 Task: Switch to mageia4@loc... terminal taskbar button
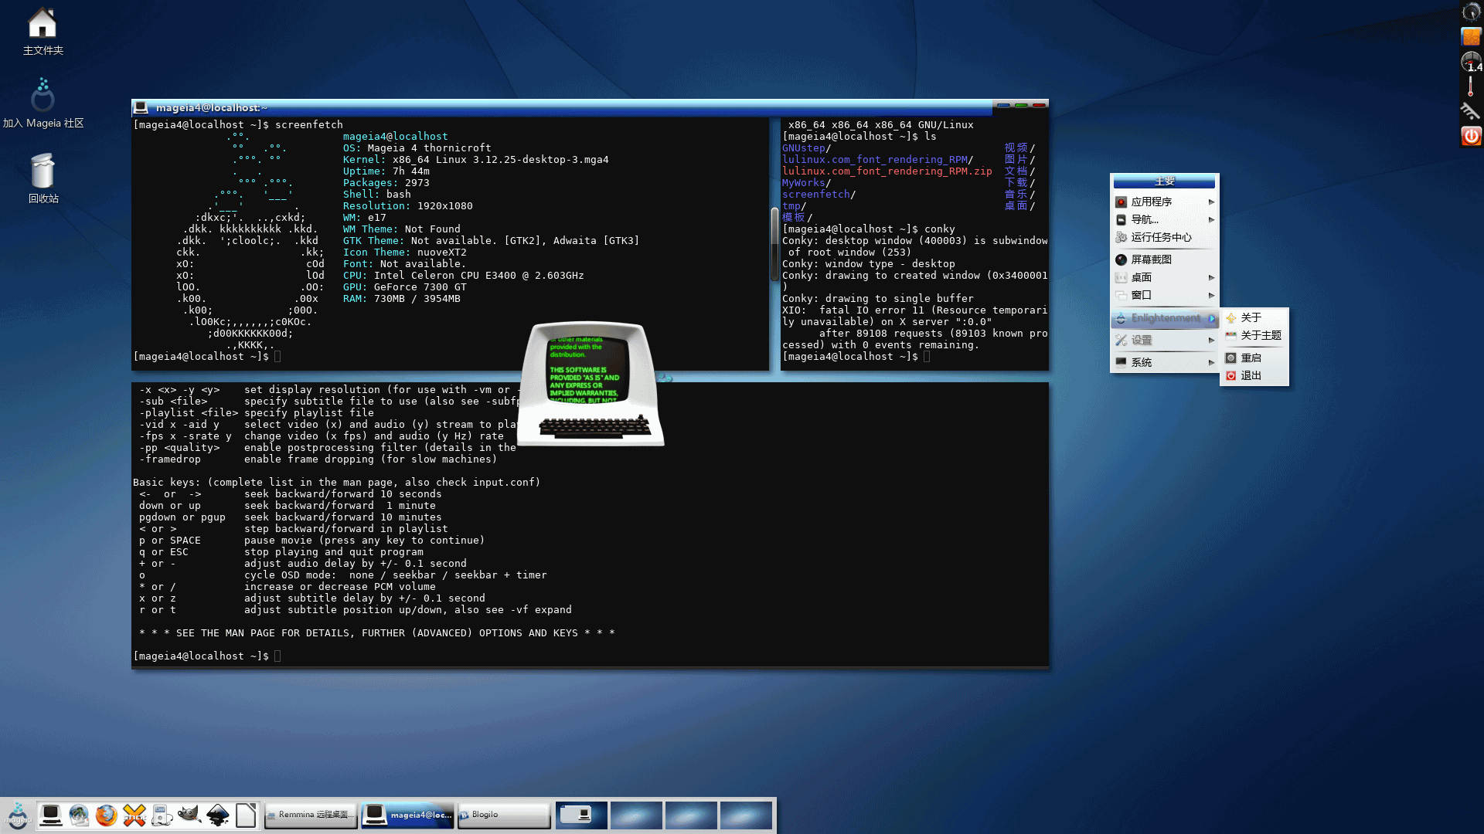(407, 815)
